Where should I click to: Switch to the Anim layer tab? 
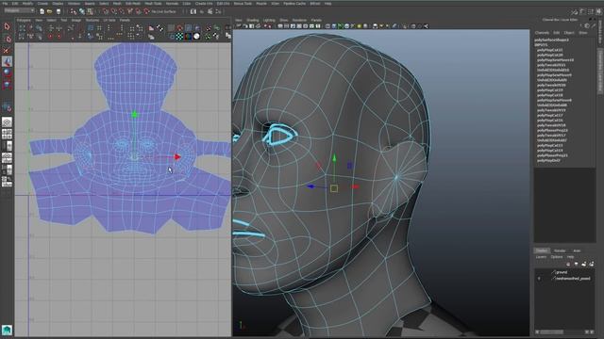pyautogui.click(x=577, y=250)
